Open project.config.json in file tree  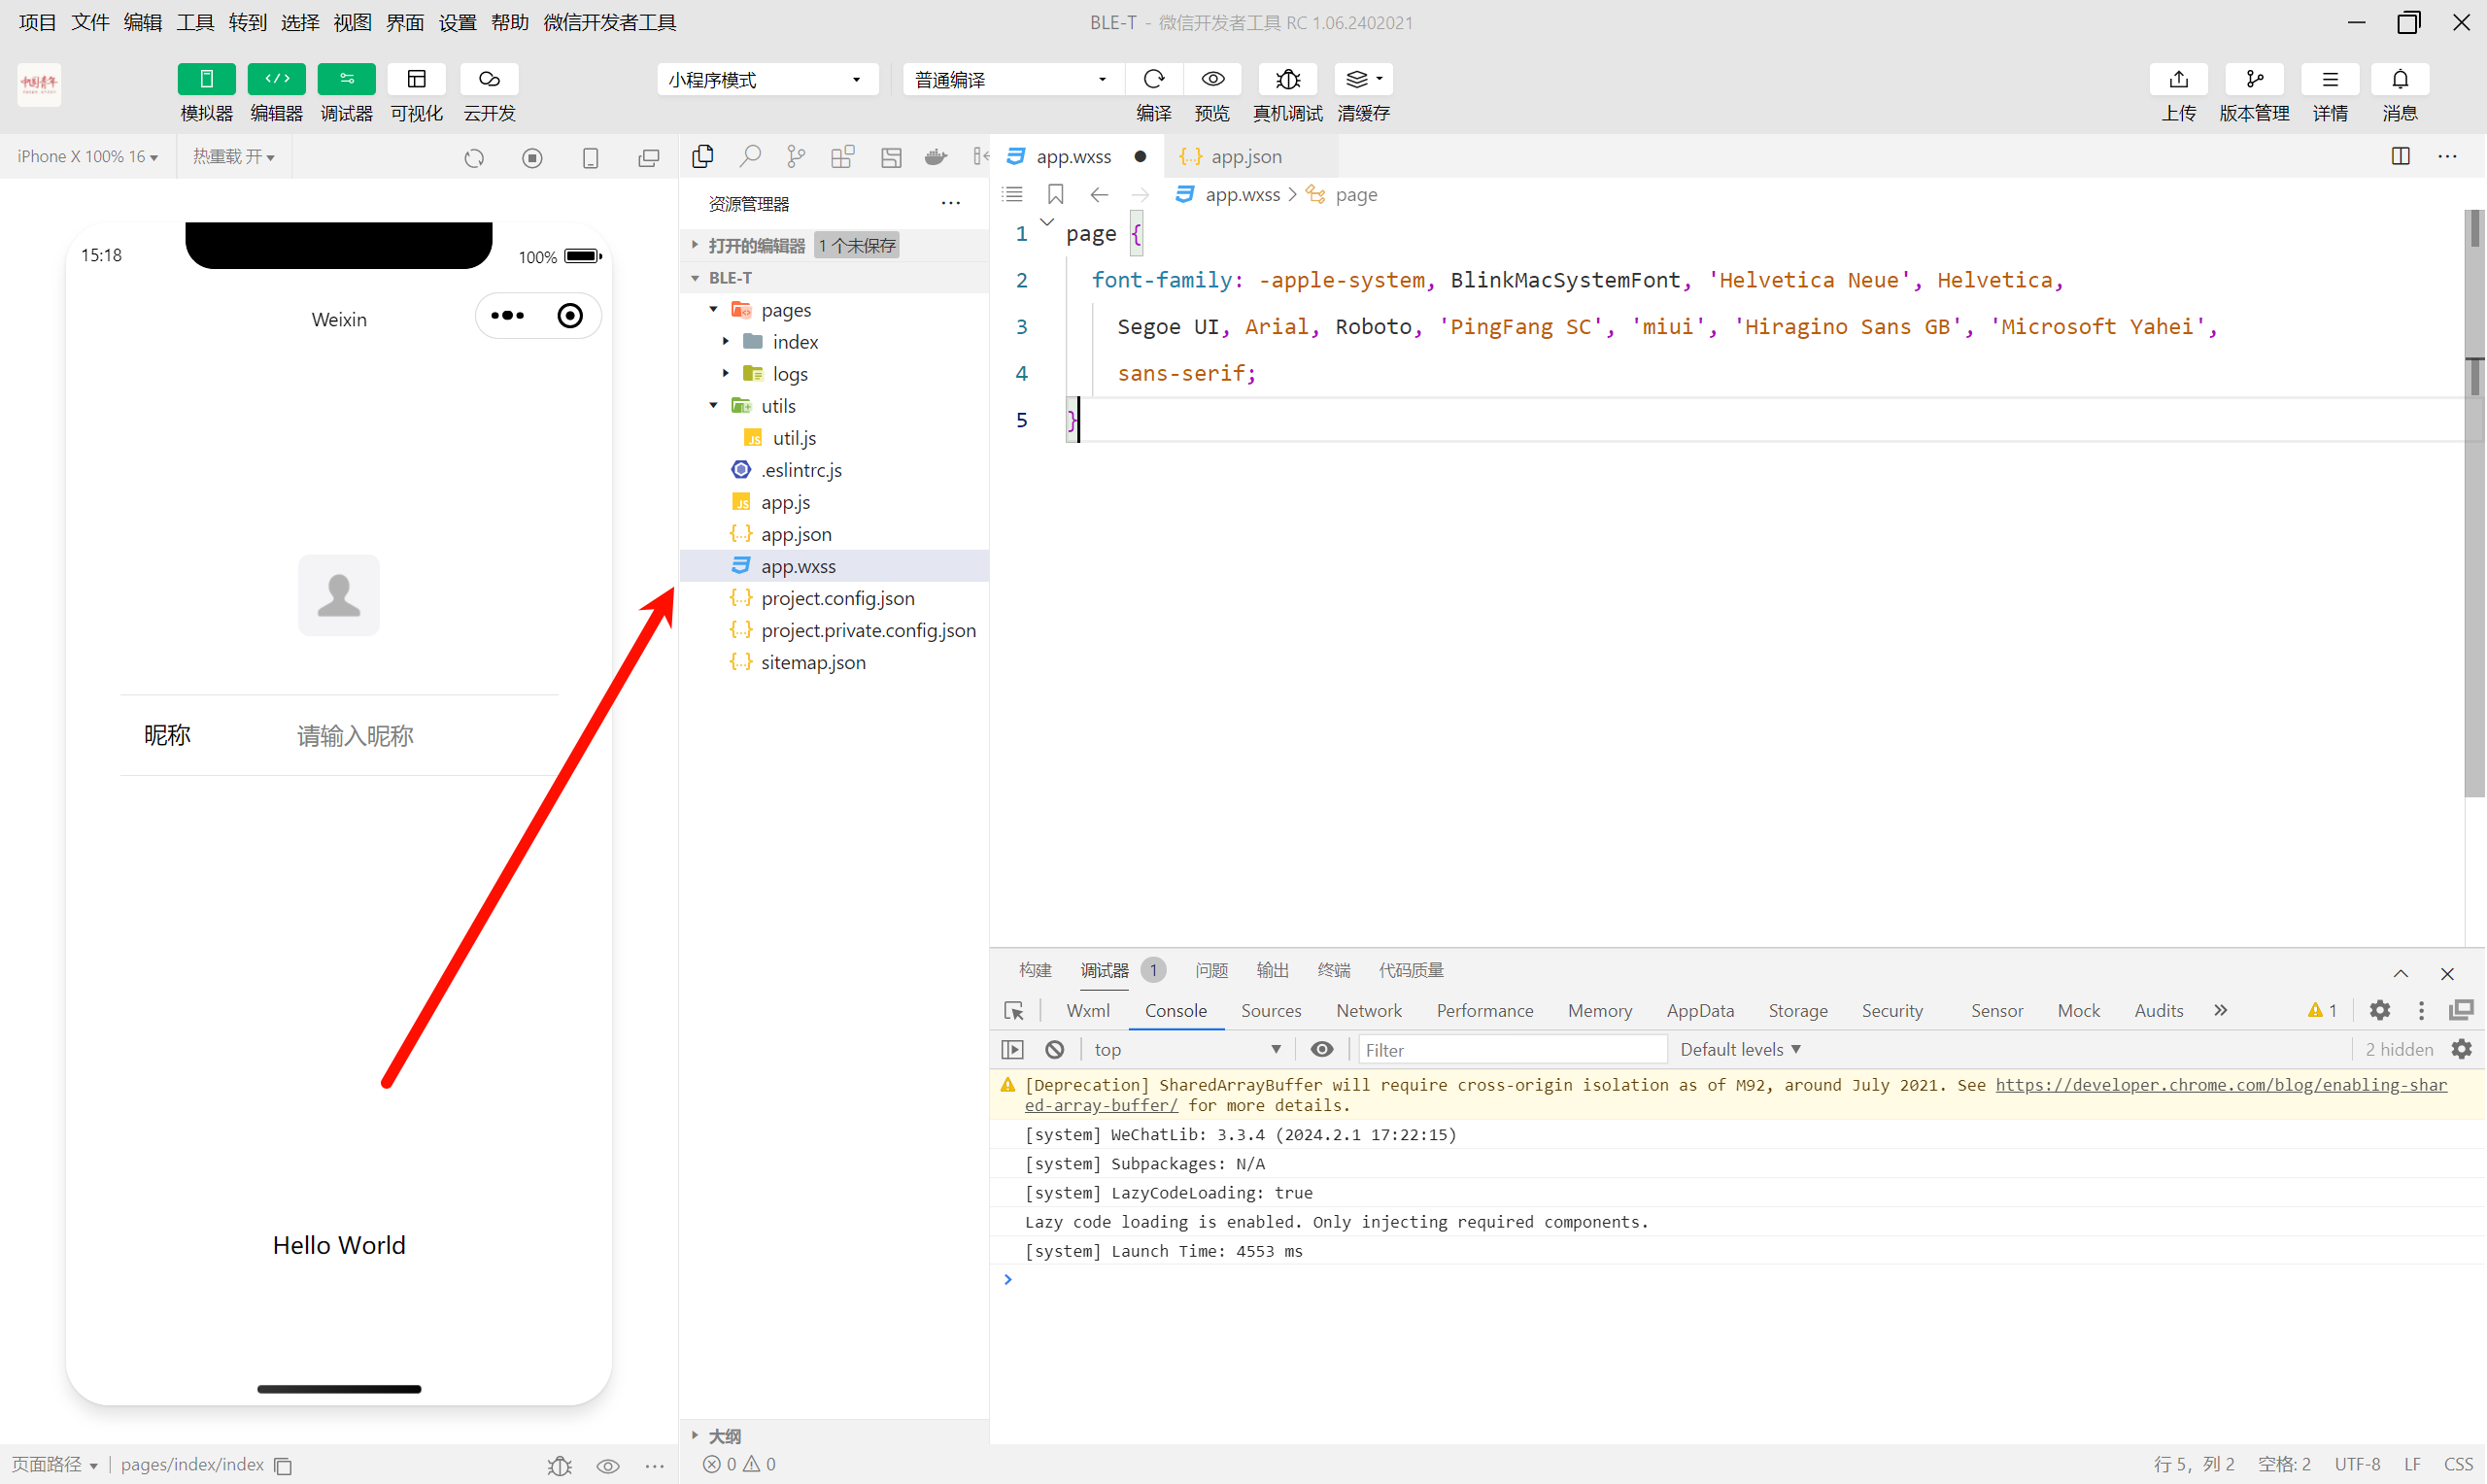pos(837,598)
